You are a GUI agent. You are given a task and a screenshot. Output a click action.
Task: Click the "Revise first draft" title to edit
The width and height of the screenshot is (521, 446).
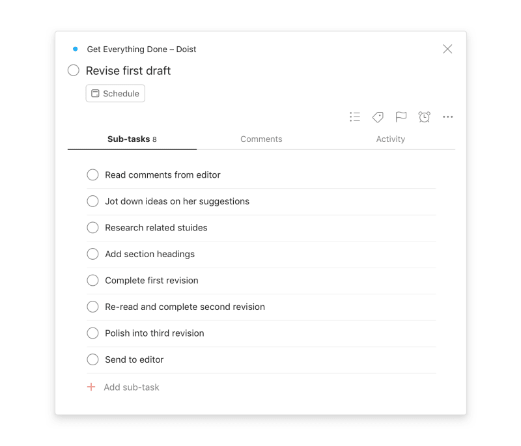click(128, 70)
